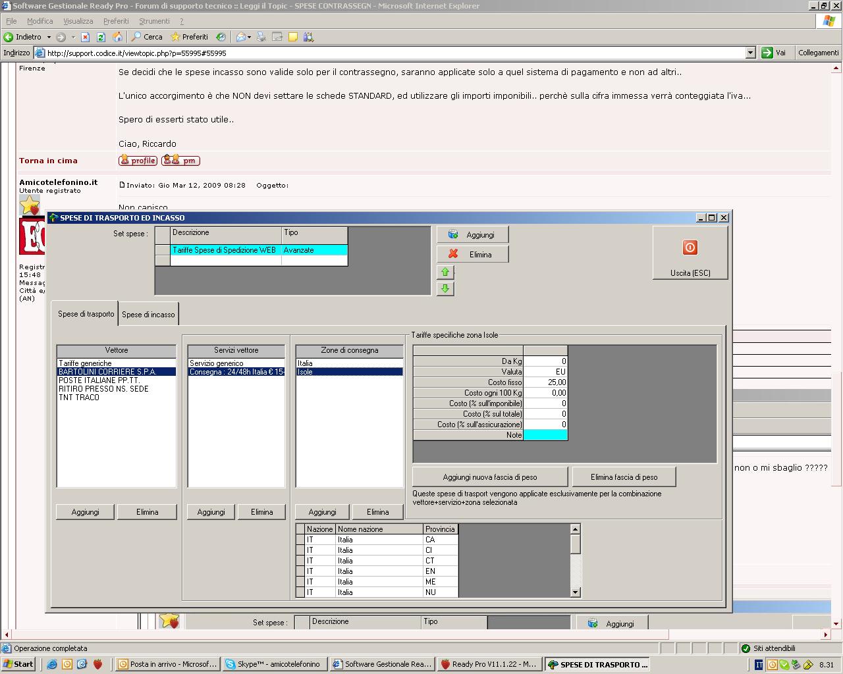Screen dimensions: 843x674
Task: Click scroll-up arrow of province table
Action: (576, 529)
